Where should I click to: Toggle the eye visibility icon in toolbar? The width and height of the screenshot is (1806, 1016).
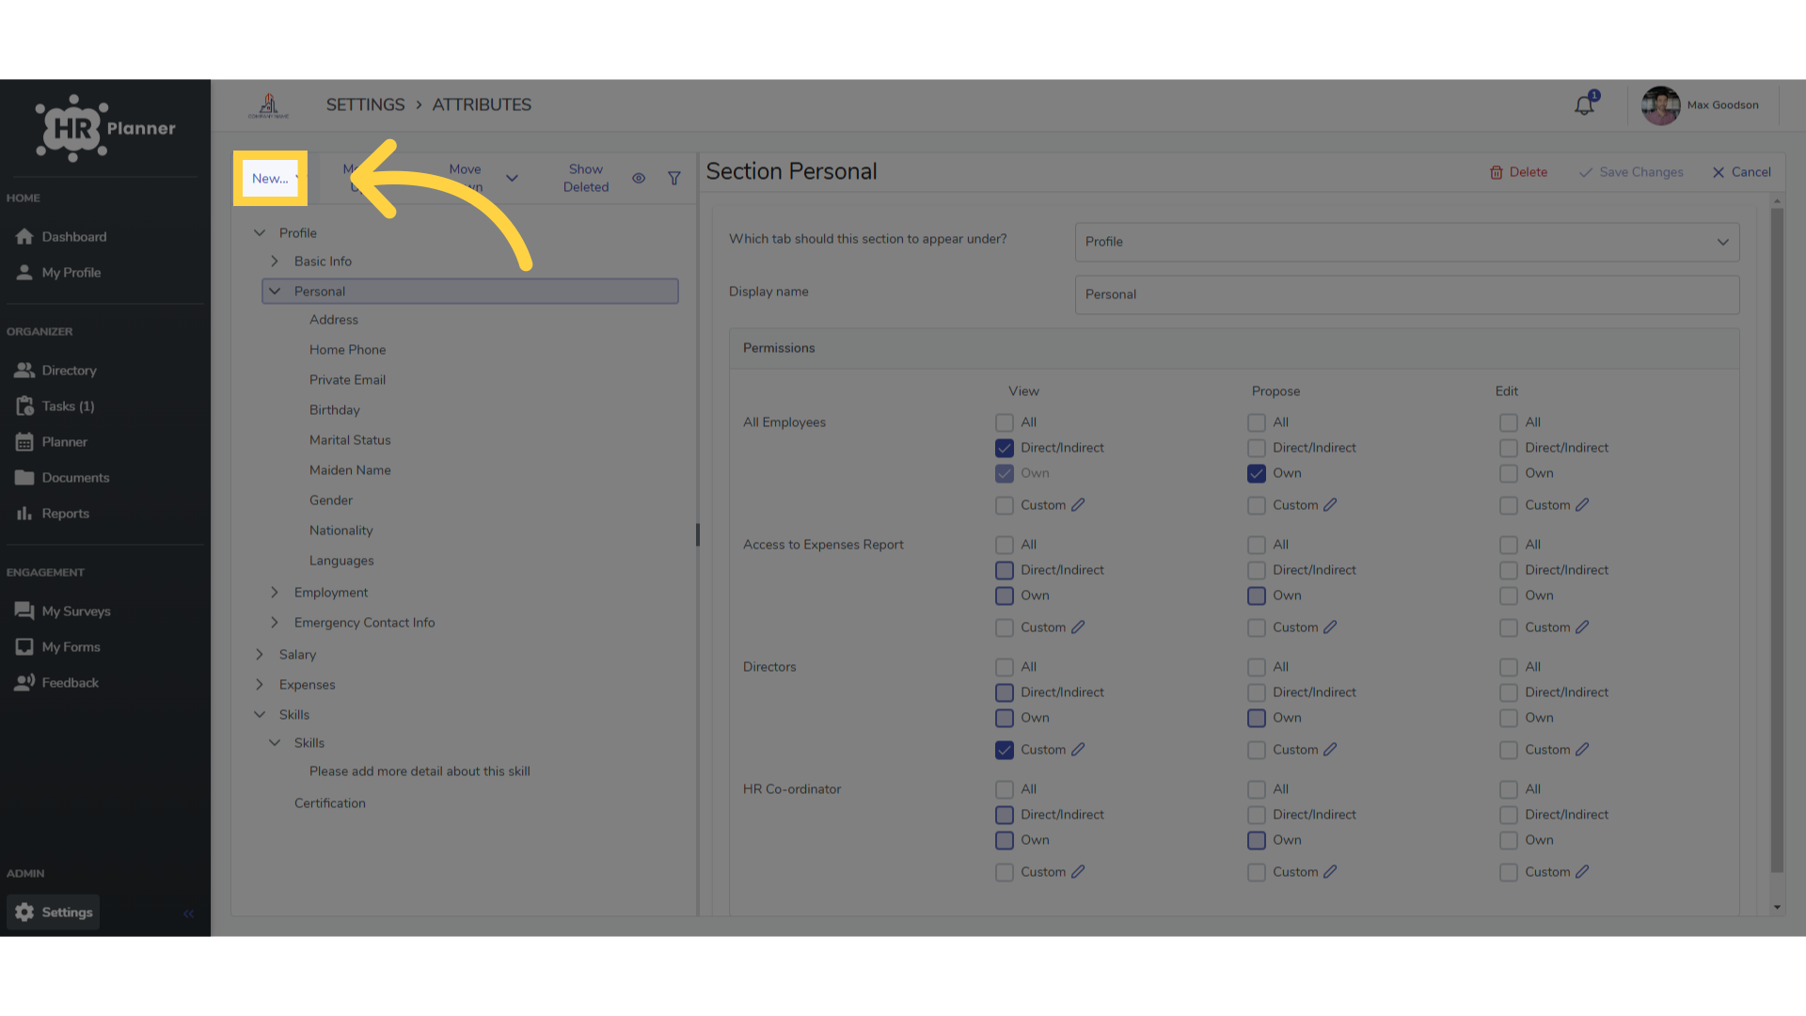[x=639, y=179]
